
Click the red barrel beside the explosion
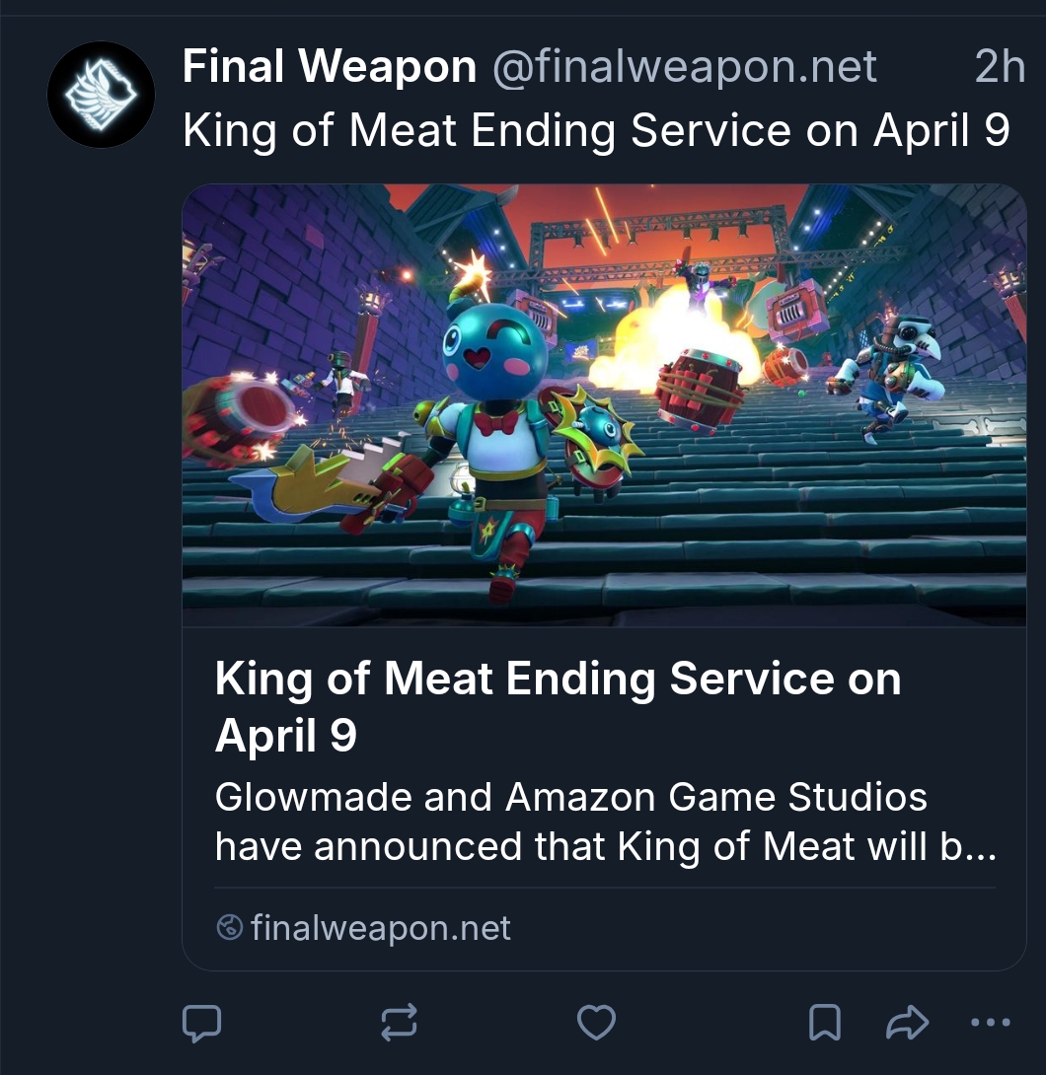point(703,390)
